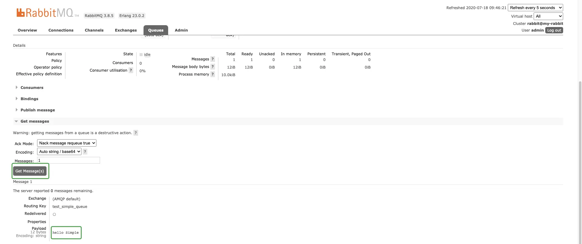The image size is (582, 244).
Task: Open help icon beside Encoding dropdown
Action: pyautogui.click(x=85, y=151)
